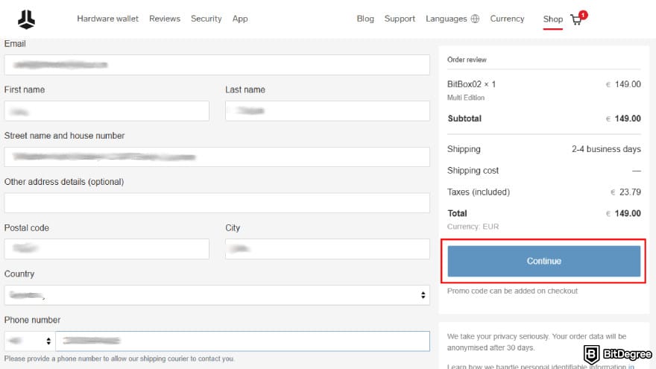The image size is (656, 369).
Task: Visit the Blog link
Action: (365, 19)
